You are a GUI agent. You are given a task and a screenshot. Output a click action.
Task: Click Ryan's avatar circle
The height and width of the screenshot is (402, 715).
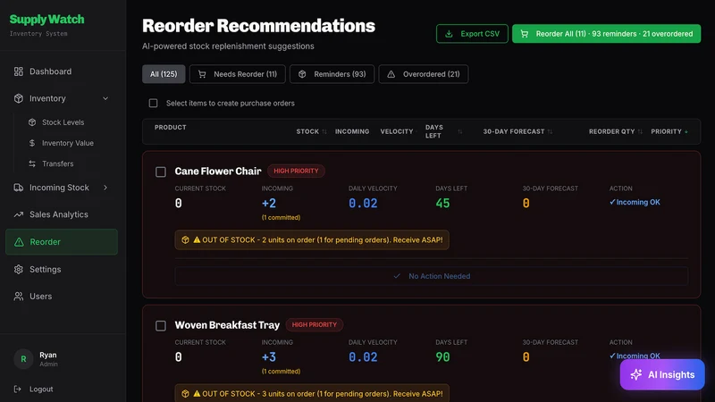tap(23, 359)
